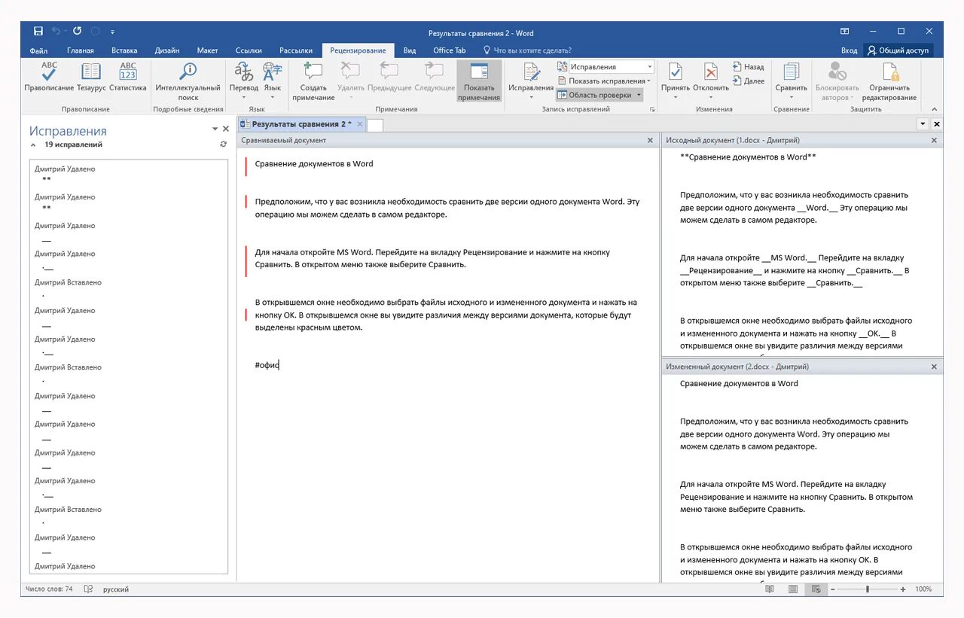Viewport: 964px width, 618px height.
Task: Click the zoom slider in status bar
Action: click(x=868, y=589)
